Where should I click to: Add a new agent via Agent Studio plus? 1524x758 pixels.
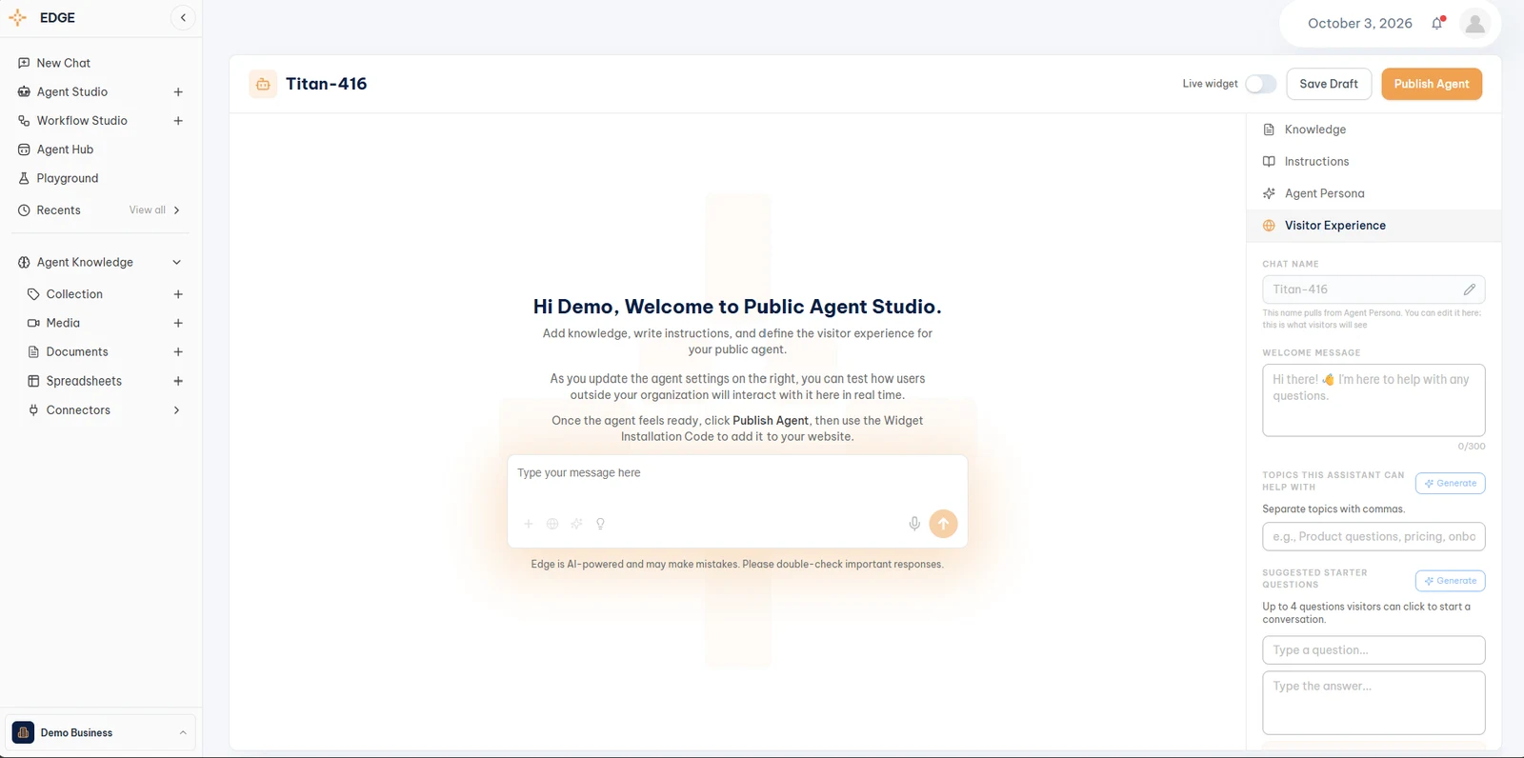178,92
